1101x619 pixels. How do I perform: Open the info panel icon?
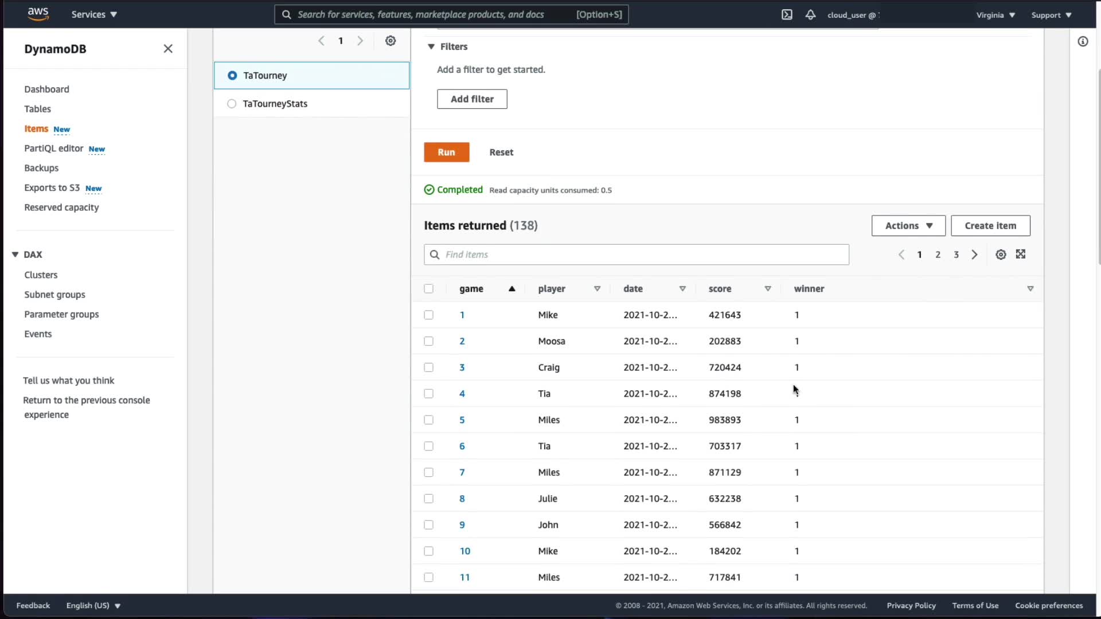point(1083,41)
